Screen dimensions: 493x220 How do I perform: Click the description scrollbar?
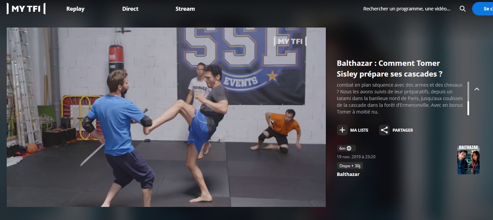(468, 98)
